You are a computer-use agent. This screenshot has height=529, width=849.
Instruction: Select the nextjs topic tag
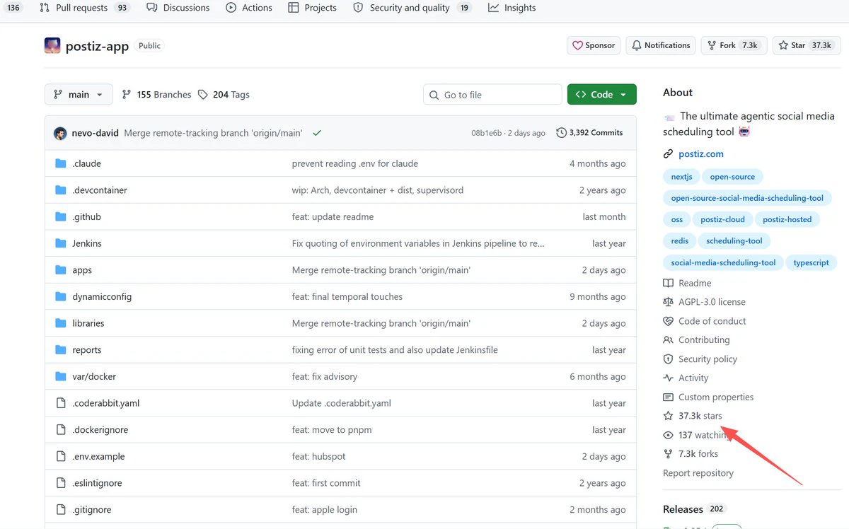681,177
